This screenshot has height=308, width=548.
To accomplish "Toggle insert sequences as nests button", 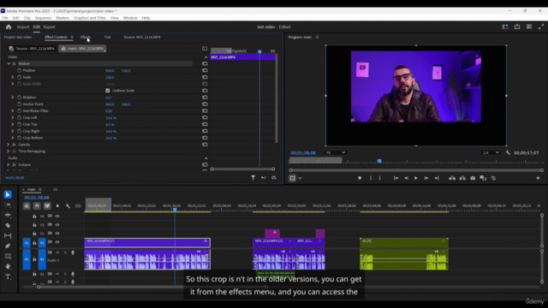I will [27, 206].
